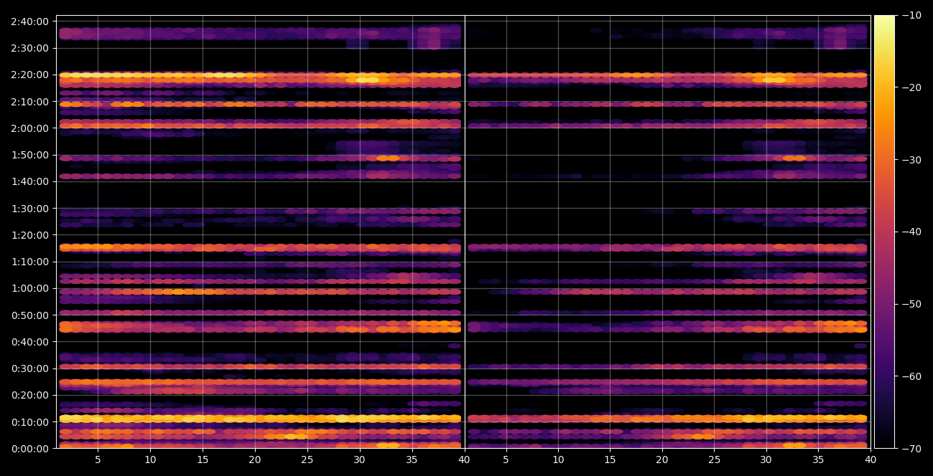The image size is (933, 476).
Task: Select x-axis label 15 of left plot
Action: pyautogui.click(x=203, y=460)
